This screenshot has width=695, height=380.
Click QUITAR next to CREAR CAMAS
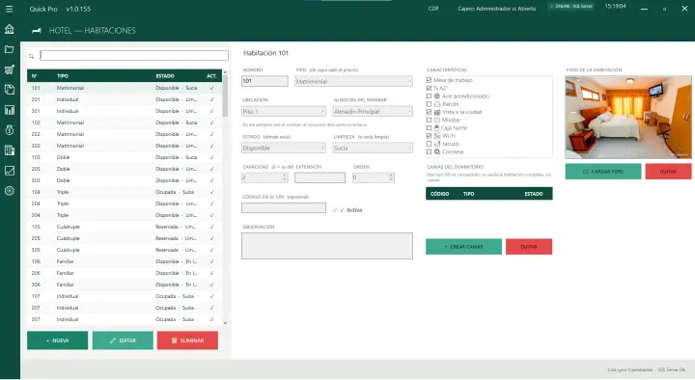(529, 247)
